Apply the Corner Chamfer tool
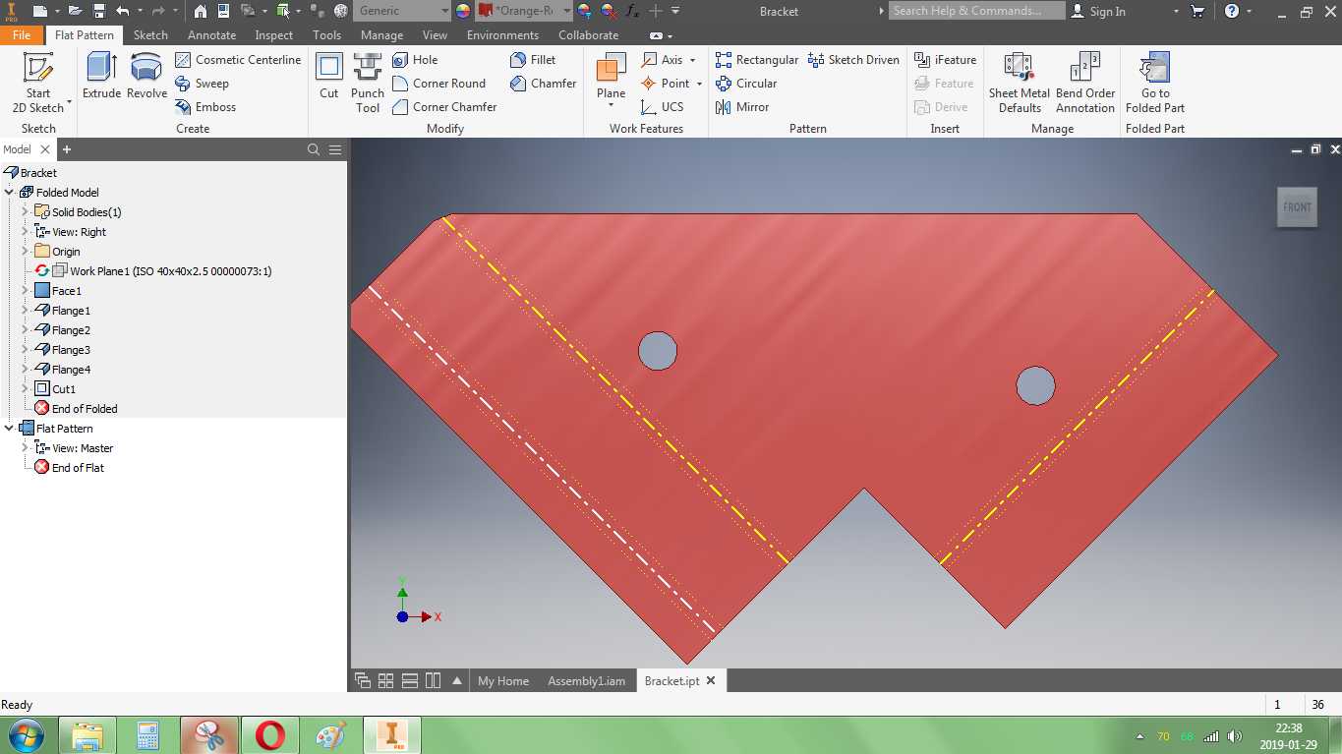 point(444,107)
